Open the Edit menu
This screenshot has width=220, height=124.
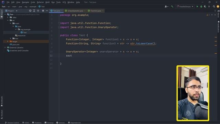pos(13,2)
